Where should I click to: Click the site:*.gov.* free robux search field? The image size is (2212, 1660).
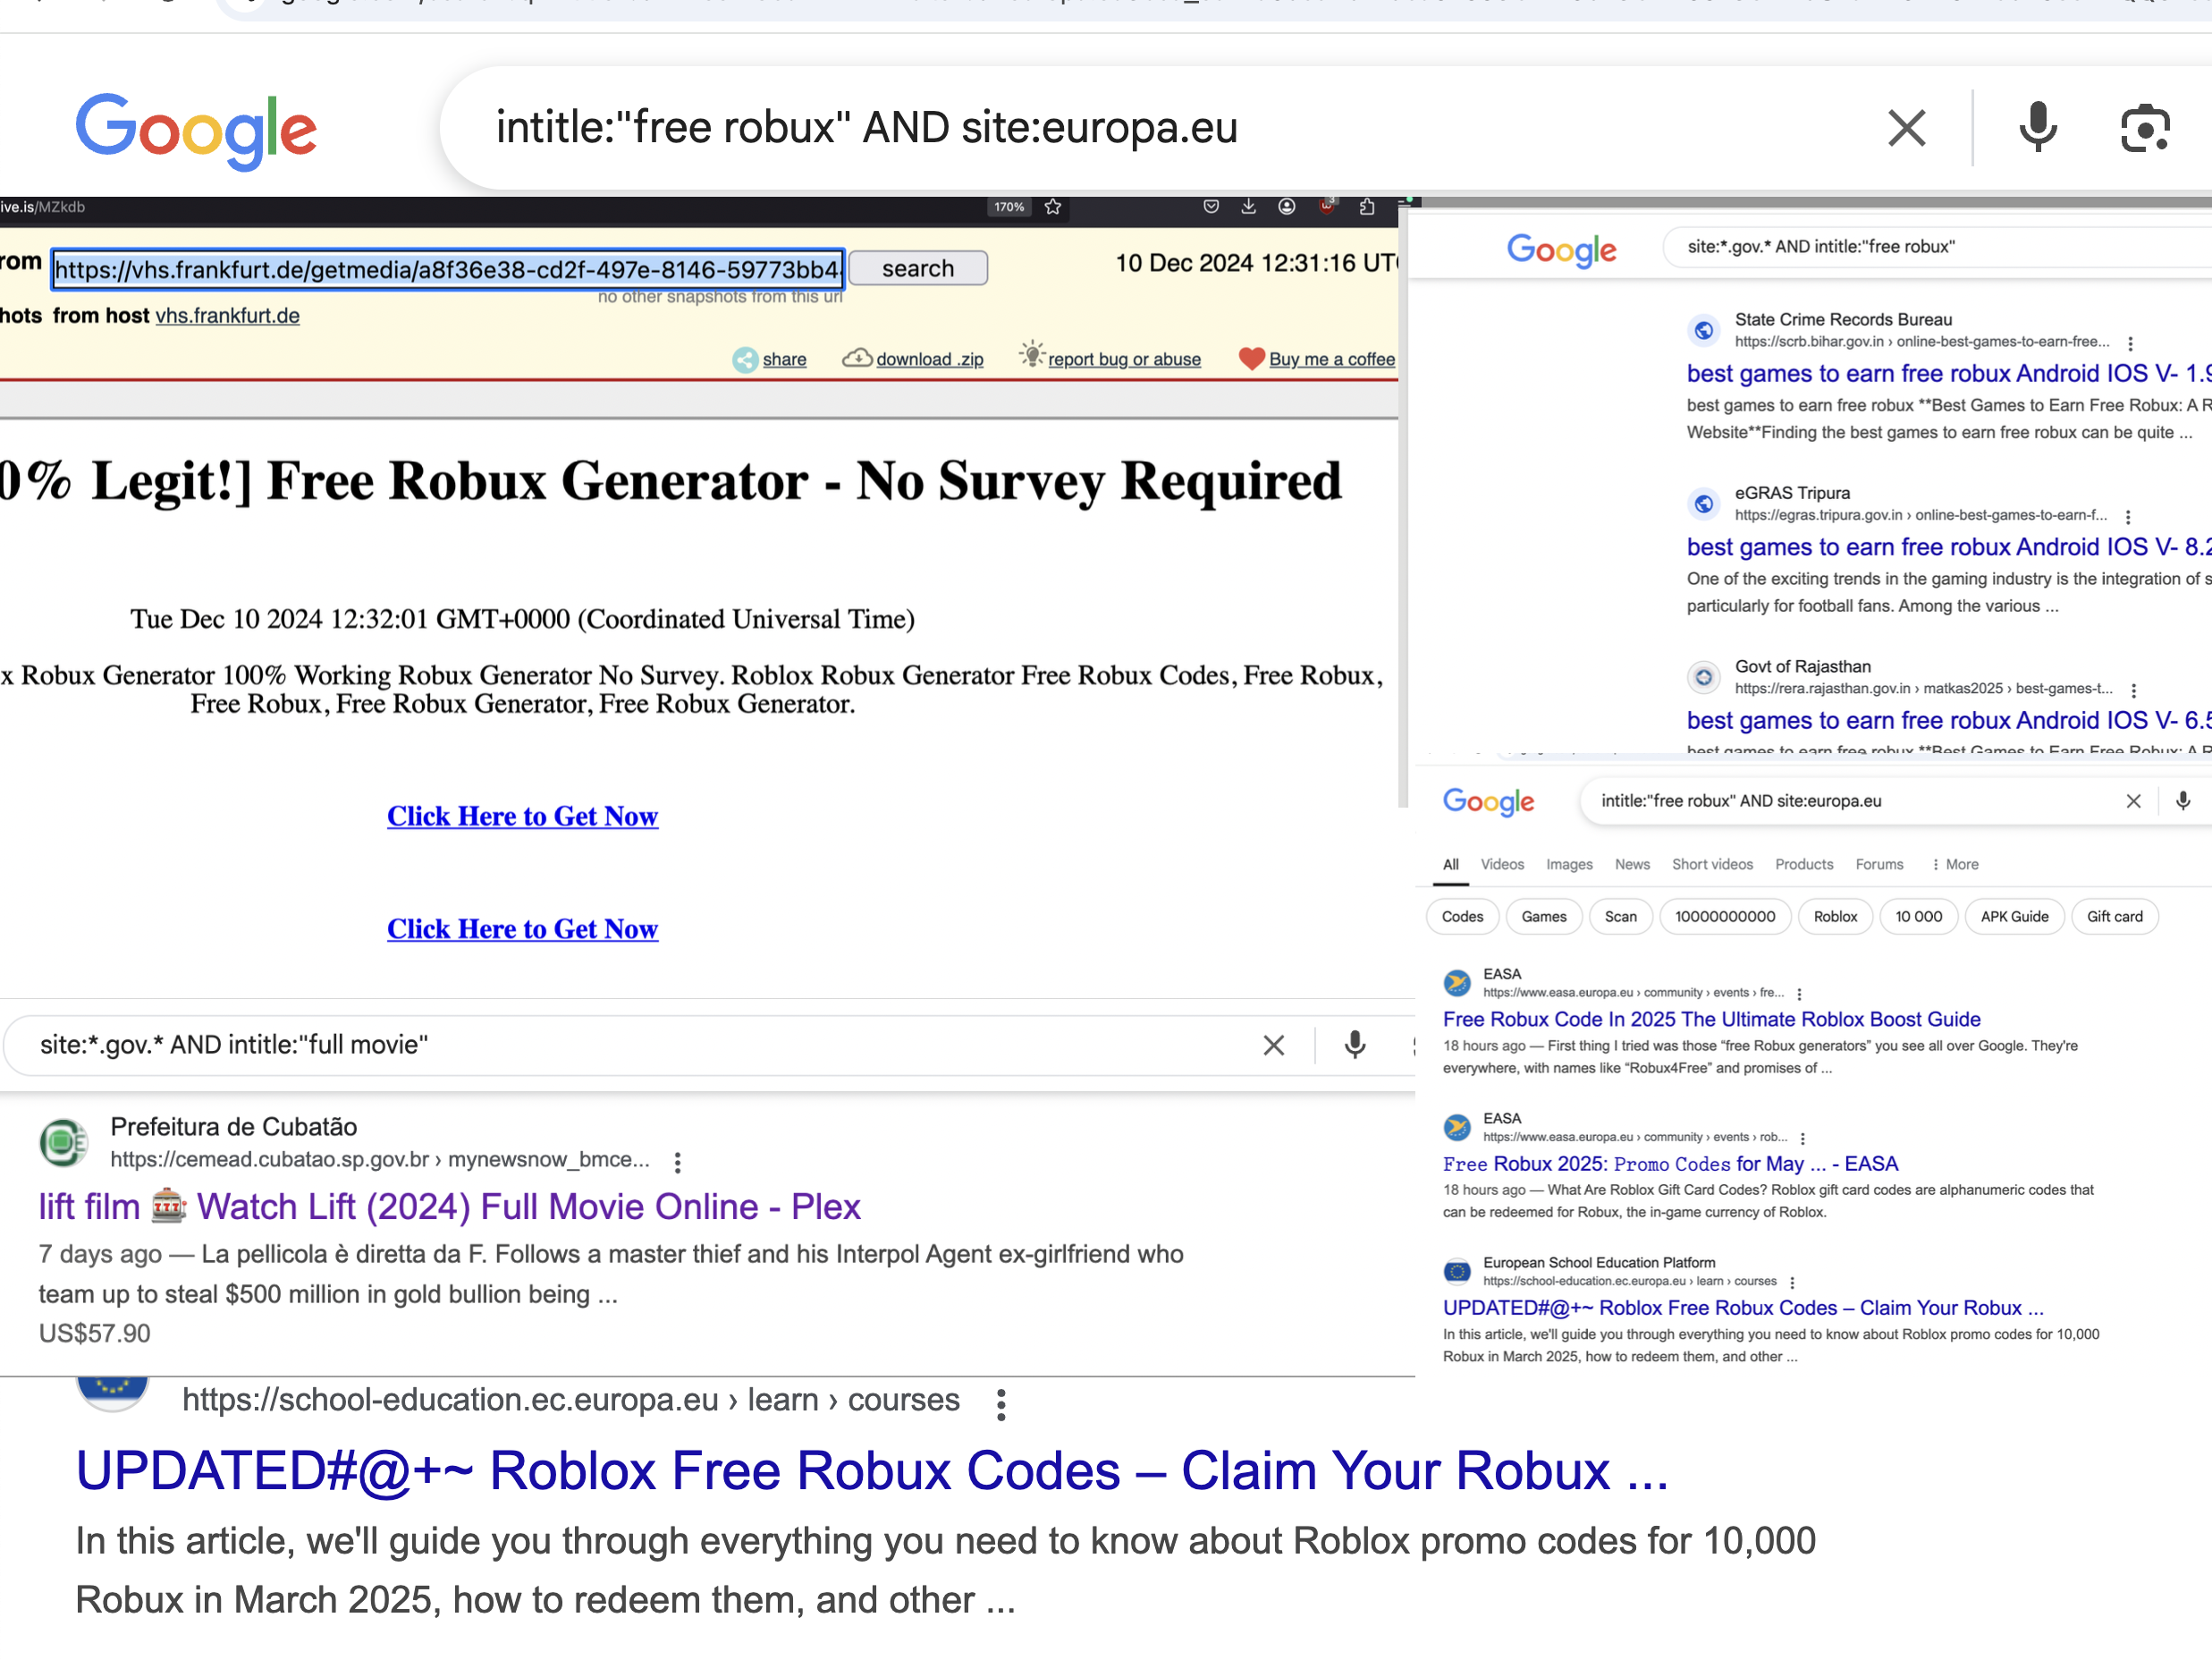1940,247
